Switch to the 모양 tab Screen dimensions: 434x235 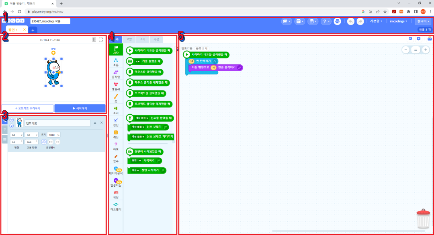click(129, 39)
